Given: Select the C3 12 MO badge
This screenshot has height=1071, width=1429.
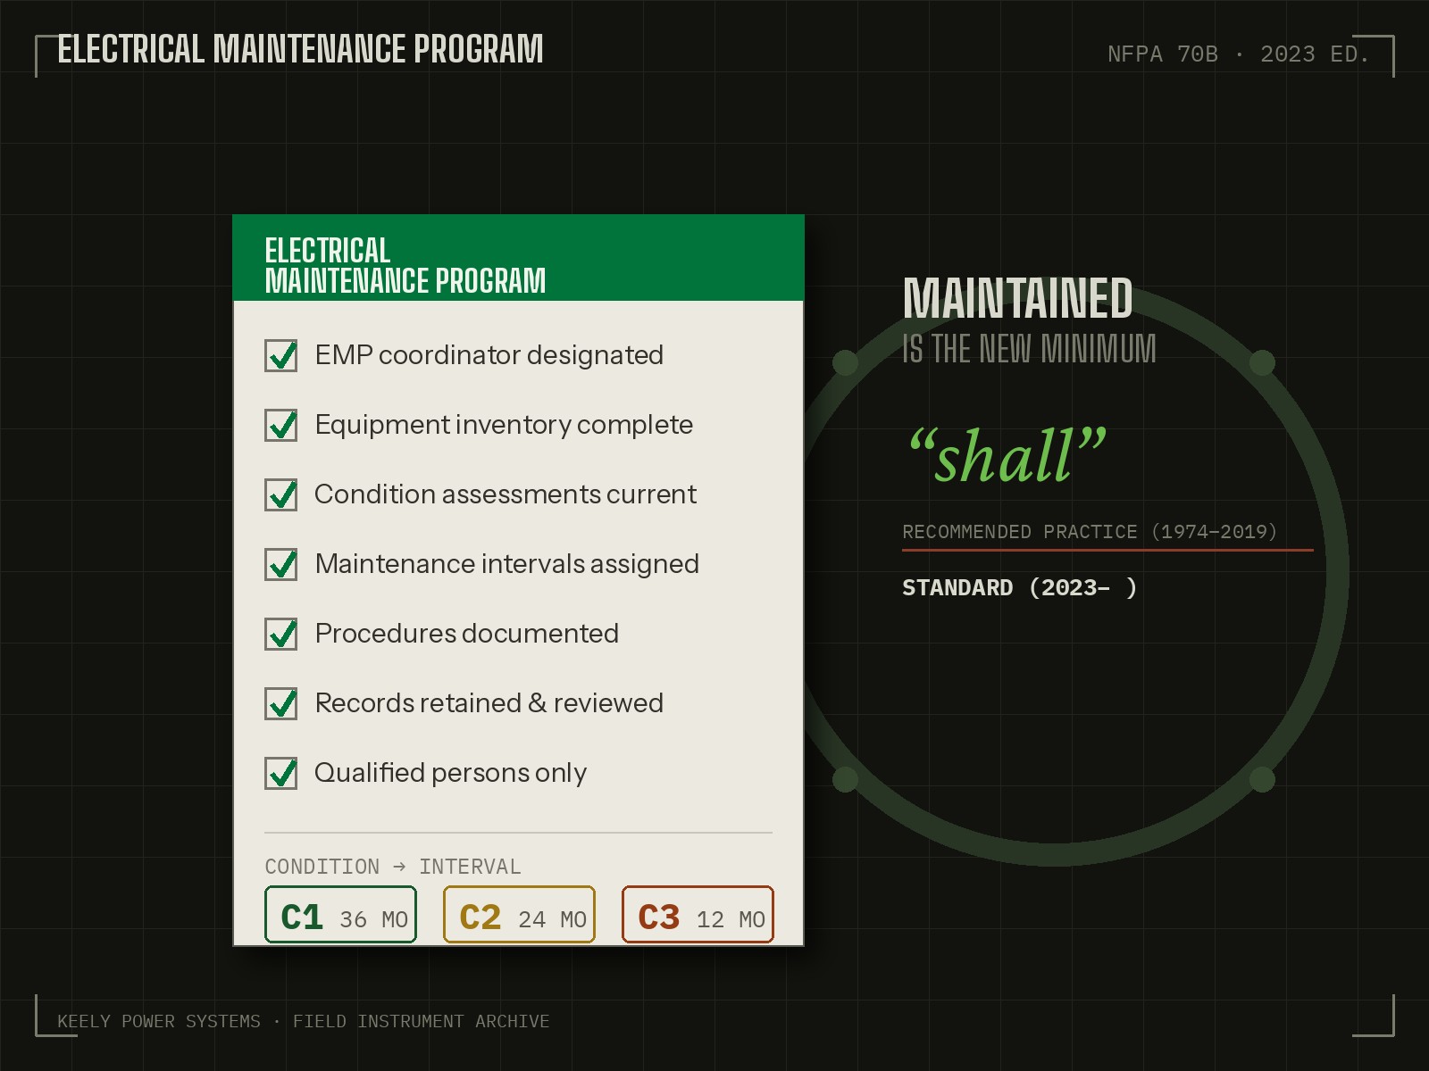Looking at the screenshot, I should tap(698, 915).
